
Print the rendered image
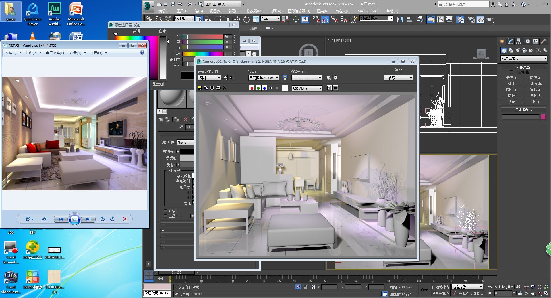click(x=219, y=88)
